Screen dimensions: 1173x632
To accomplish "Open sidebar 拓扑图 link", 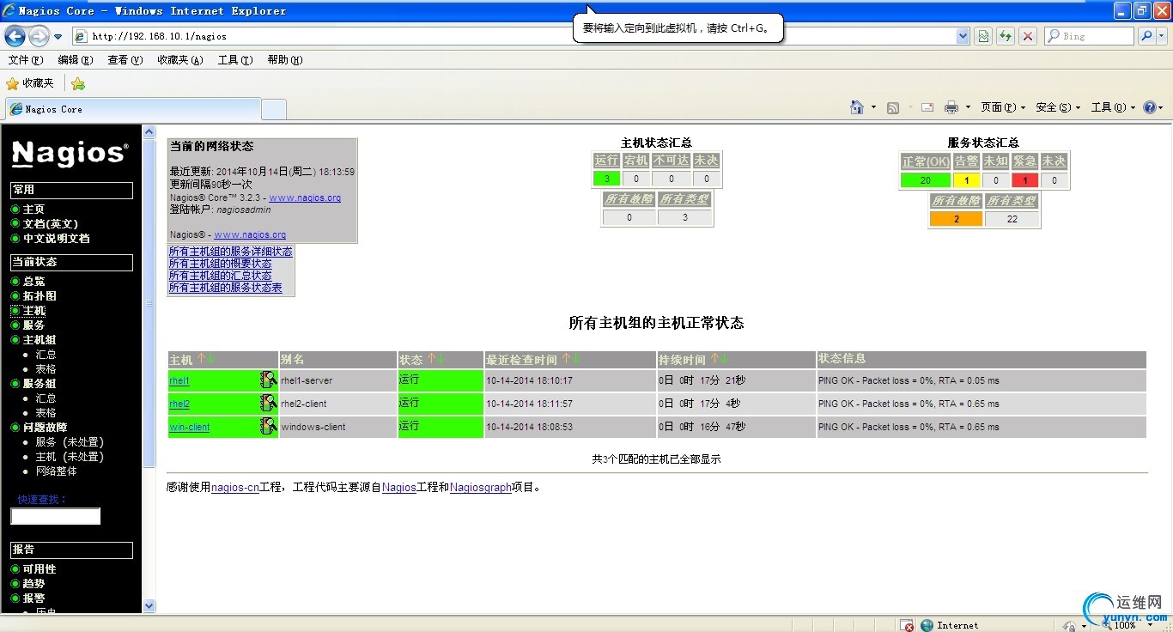I will point(40,296).
